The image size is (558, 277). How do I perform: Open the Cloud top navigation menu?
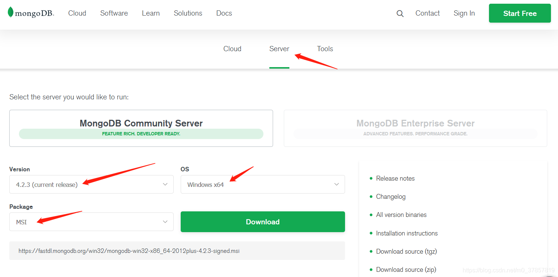[x=77, y=13]
